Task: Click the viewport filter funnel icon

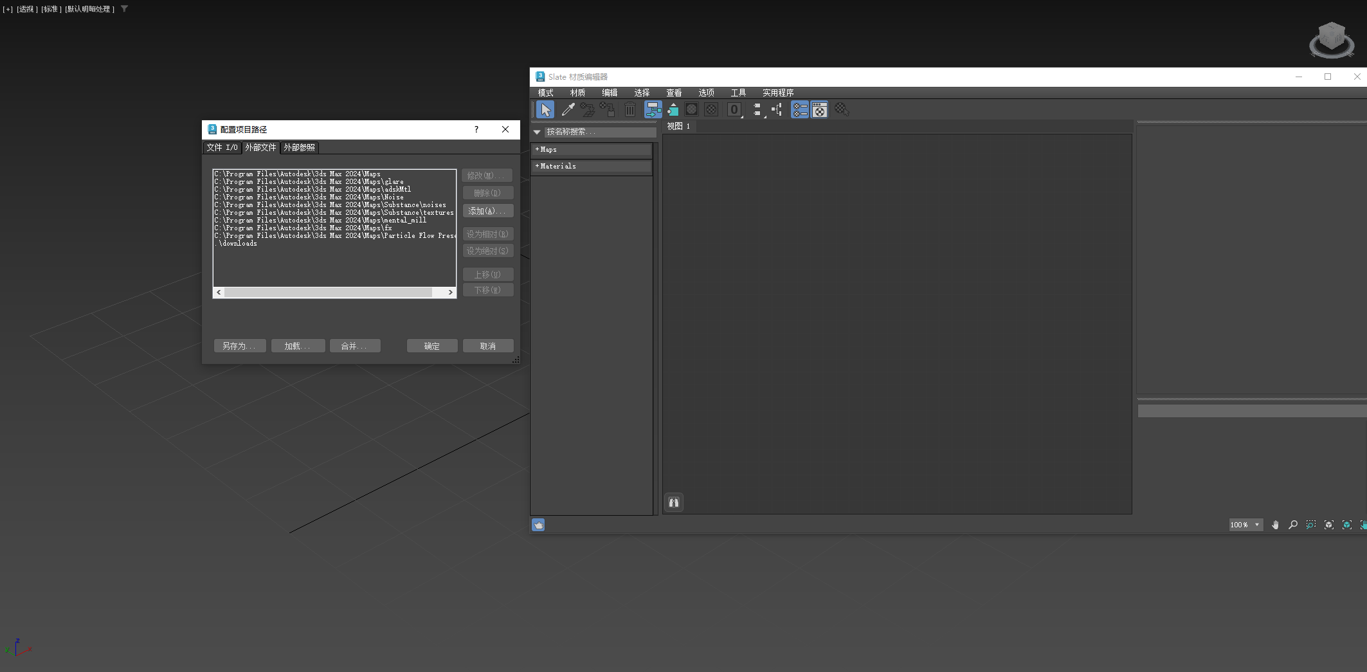Action: 125,9
